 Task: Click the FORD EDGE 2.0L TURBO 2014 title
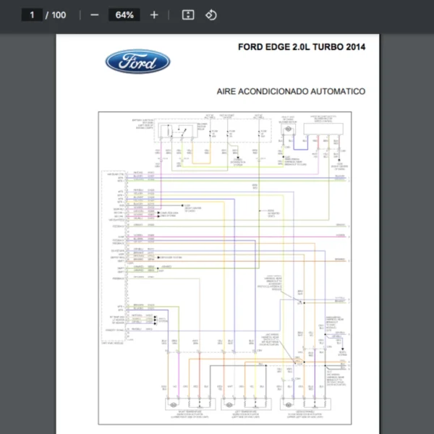point(301,48)
